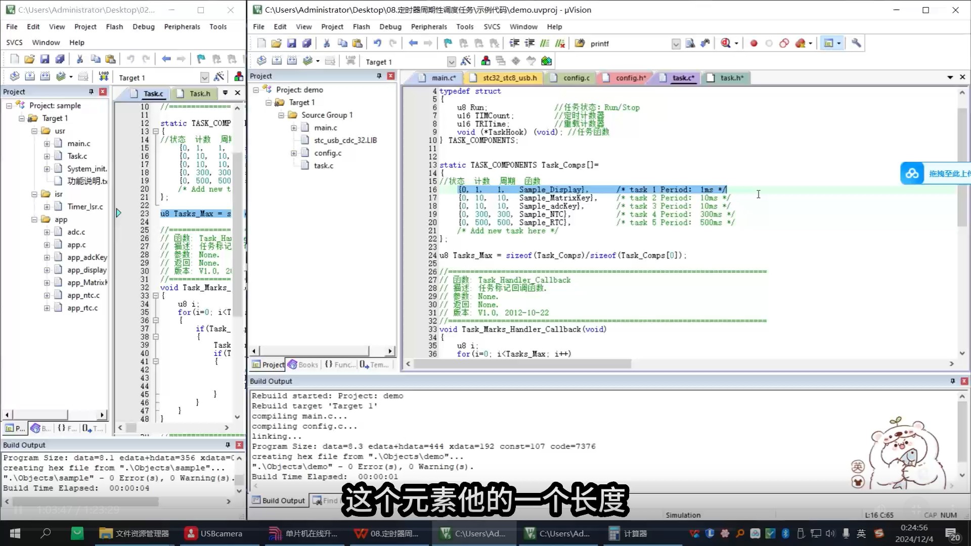Open the printf find combo box dropdown
This screenshot has height=546, width=971.
click(x=676, y=44)
